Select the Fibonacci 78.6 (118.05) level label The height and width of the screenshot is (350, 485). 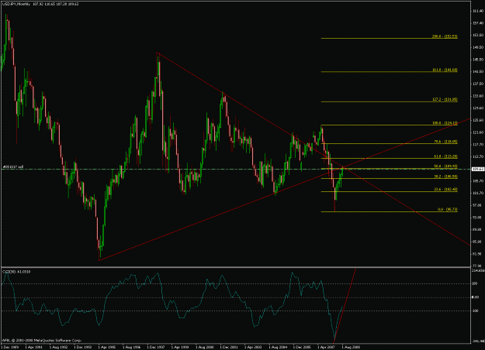[x=445, y=142]
